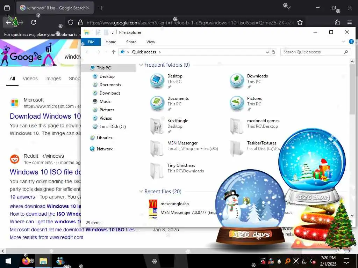Image resolution: width=358 pixels, height=268 pixels.
Task: Click the breadcrumb arrow after Quick access
Action: (160, 52)
